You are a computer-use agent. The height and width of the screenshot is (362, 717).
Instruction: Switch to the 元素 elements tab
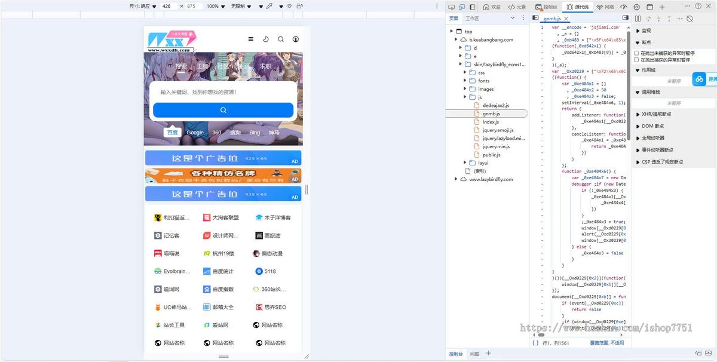[517, 7]
